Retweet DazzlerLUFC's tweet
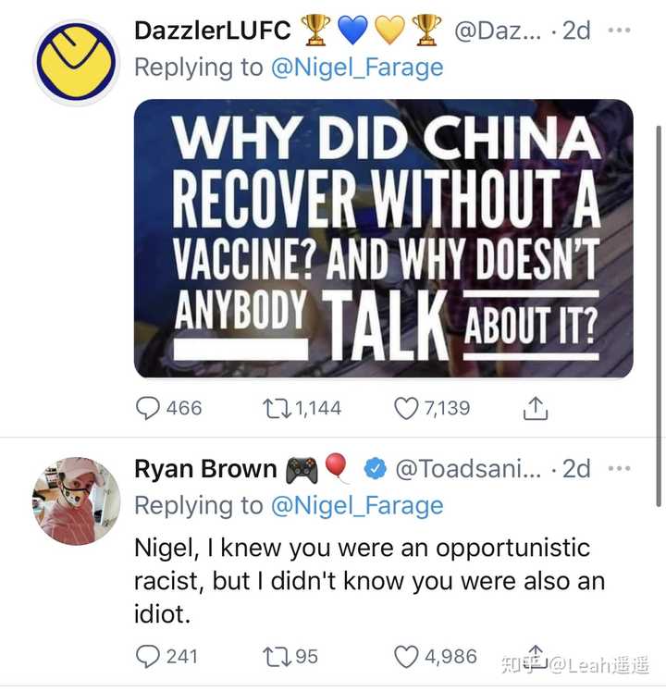Image resolution: width=666 pixels, height=692 pixels. 276,408
